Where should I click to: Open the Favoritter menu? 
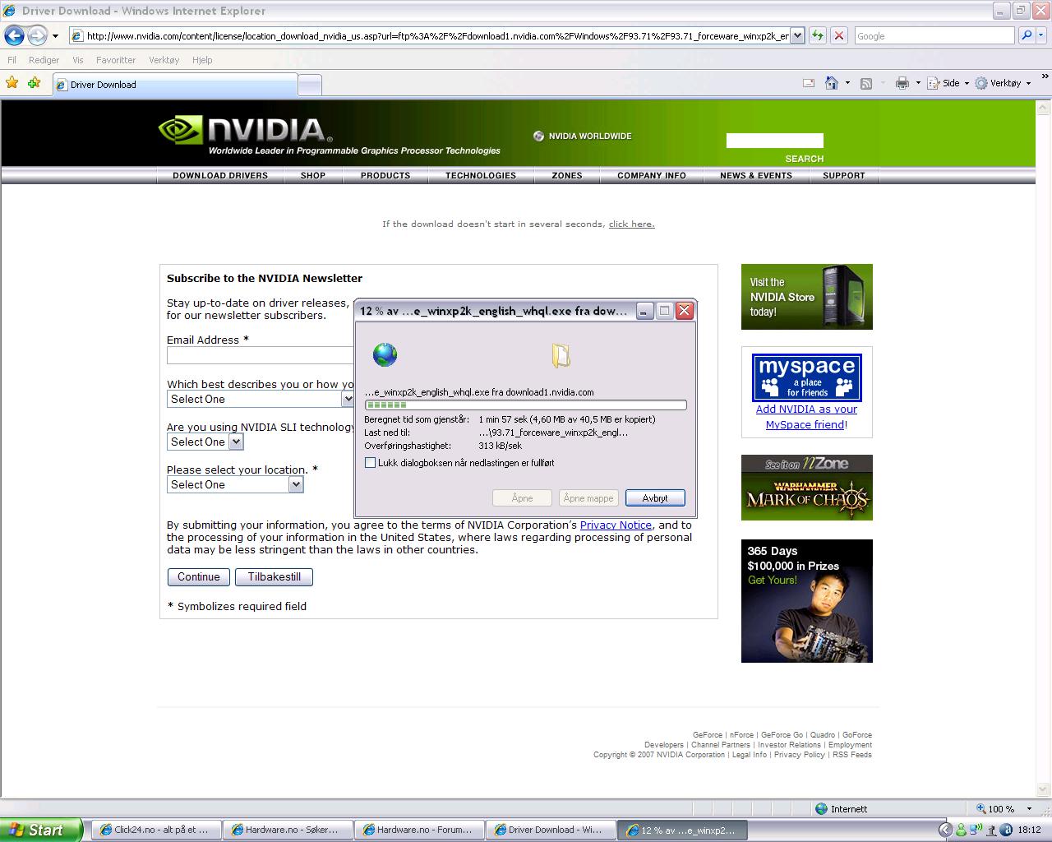(116, 60)
